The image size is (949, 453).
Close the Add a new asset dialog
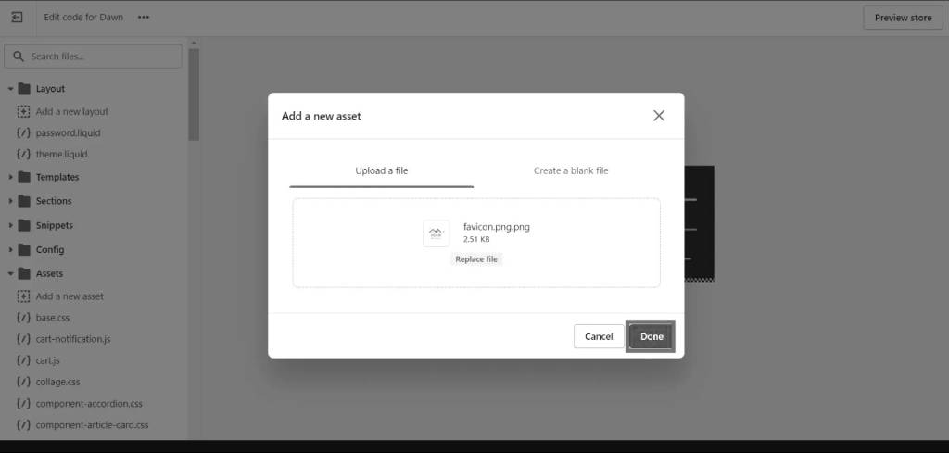click(659, 116)
